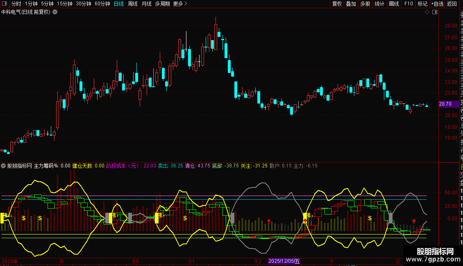The height and width of the screenshot is (266, 463).
Task: Open the 多股 multi-stock view
Action: tap(365, 4)
